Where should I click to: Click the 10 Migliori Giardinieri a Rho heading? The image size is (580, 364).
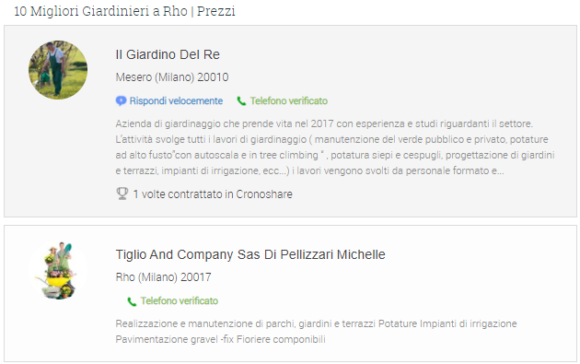click(124, 11)
